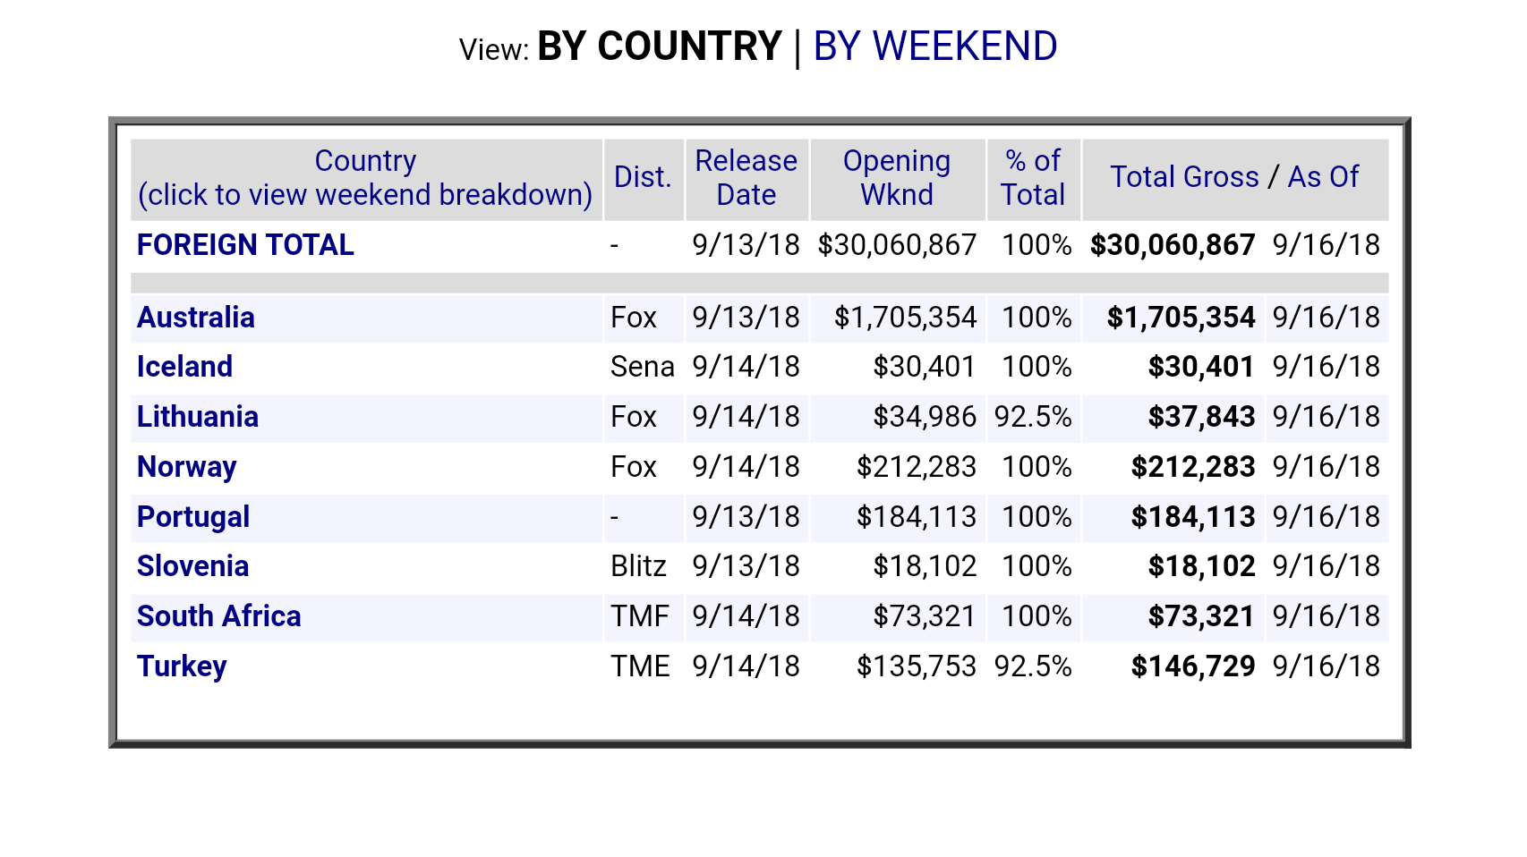Screen dimensions: 1527x857
Task: Switch to the BY WEEKEND view
Action: (934, 47)
